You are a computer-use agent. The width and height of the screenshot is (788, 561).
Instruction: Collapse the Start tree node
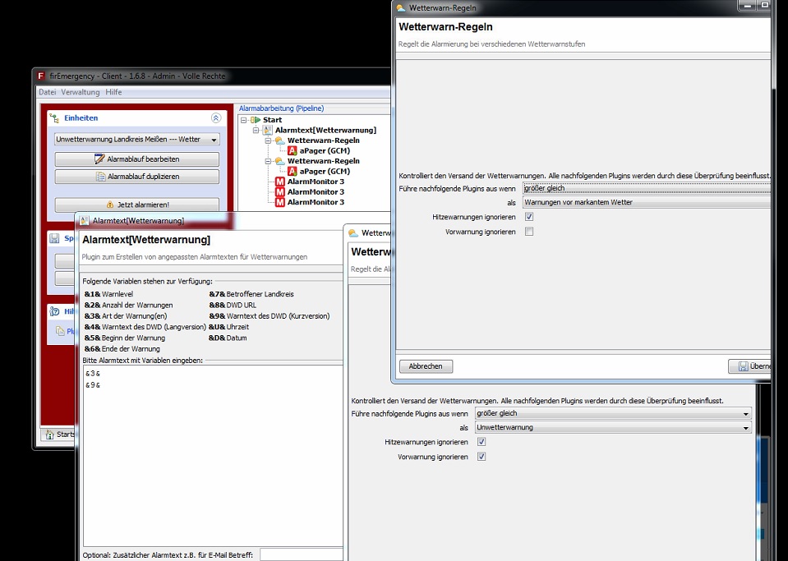coord(244,120)
